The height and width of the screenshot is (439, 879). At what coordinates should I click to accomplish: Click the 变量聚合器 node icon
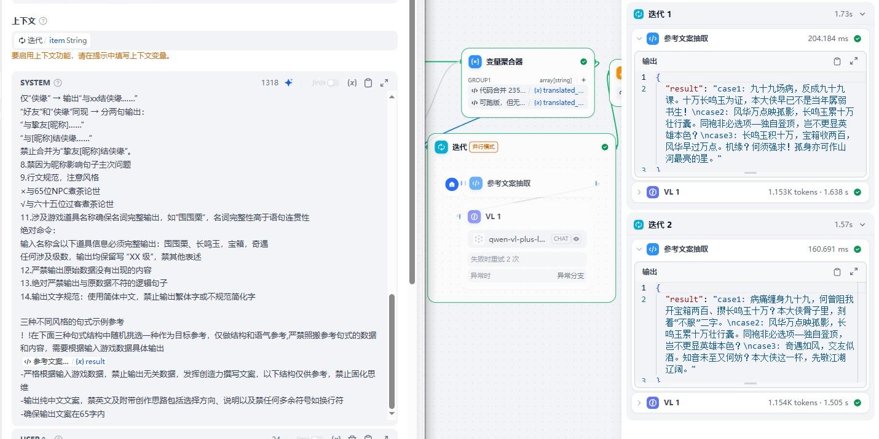(x=475, y=61)
